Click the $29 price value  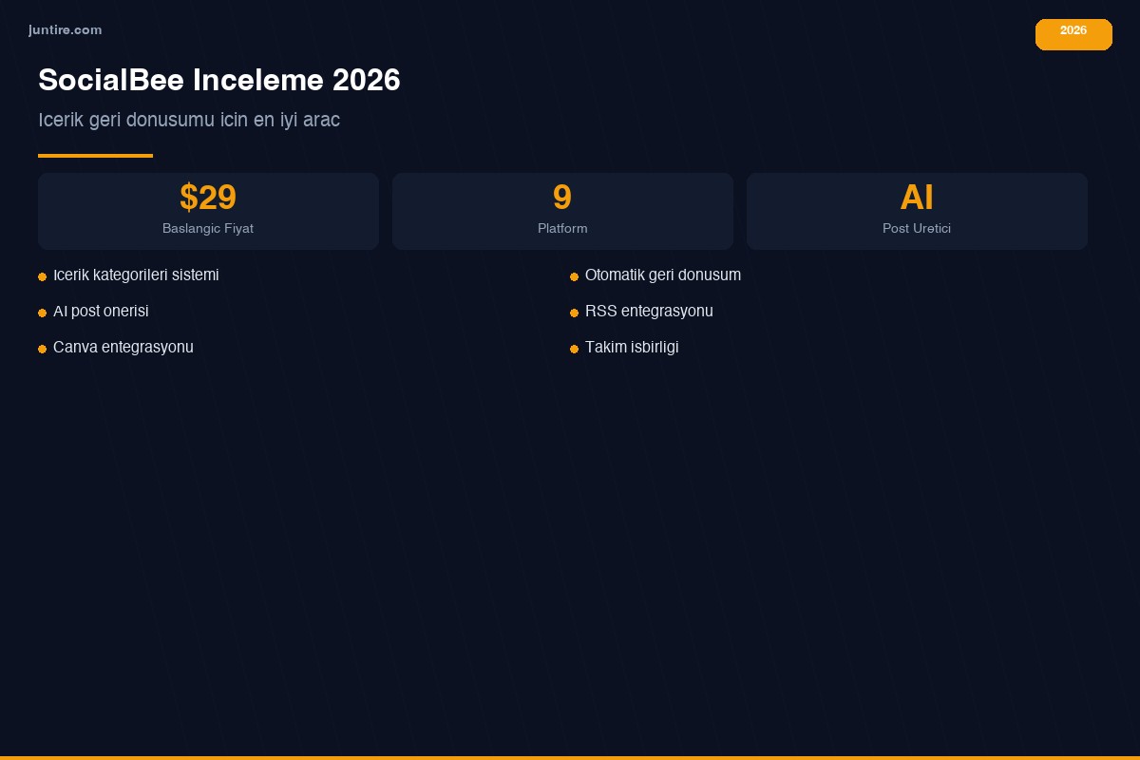(208, 198)
